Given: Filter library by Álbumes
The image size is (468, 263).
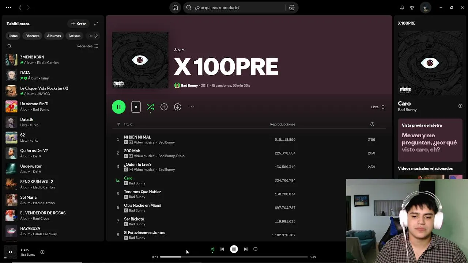Looking at the screenshot, I should point(54,36).
